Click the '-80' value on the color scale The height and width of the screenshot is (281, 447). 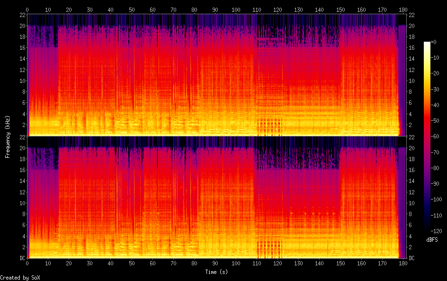tap(435, 168)
